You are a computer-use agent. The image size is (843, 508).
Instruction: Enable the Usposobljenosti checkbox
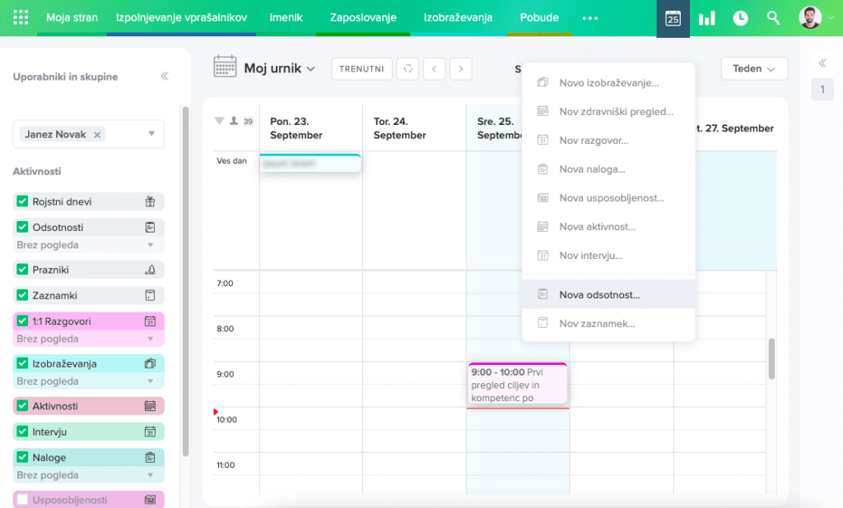pyautogui.click(x=23, y=500)
